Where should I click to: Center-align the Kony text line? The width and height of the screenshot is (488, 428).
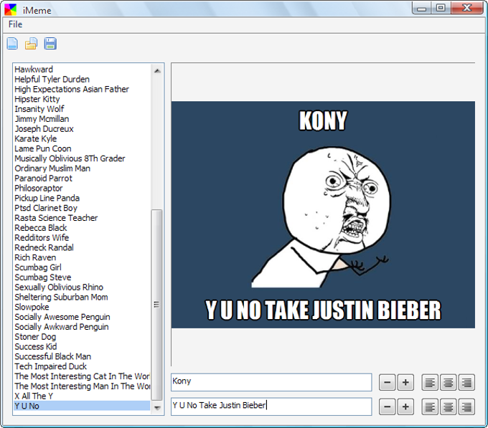pyautogui.click(x=448, y=382)
